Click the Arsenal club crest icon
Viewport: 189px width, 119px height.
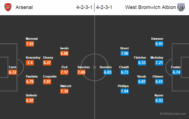[8, 7]
